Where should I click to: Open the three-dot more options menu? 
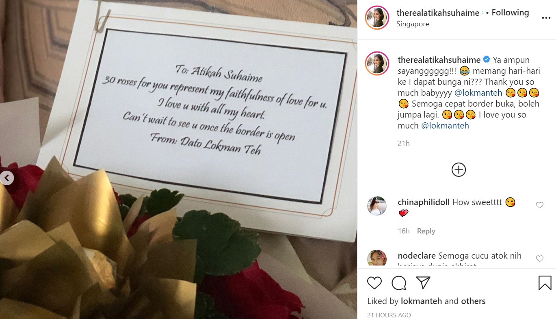coord(546,18)
